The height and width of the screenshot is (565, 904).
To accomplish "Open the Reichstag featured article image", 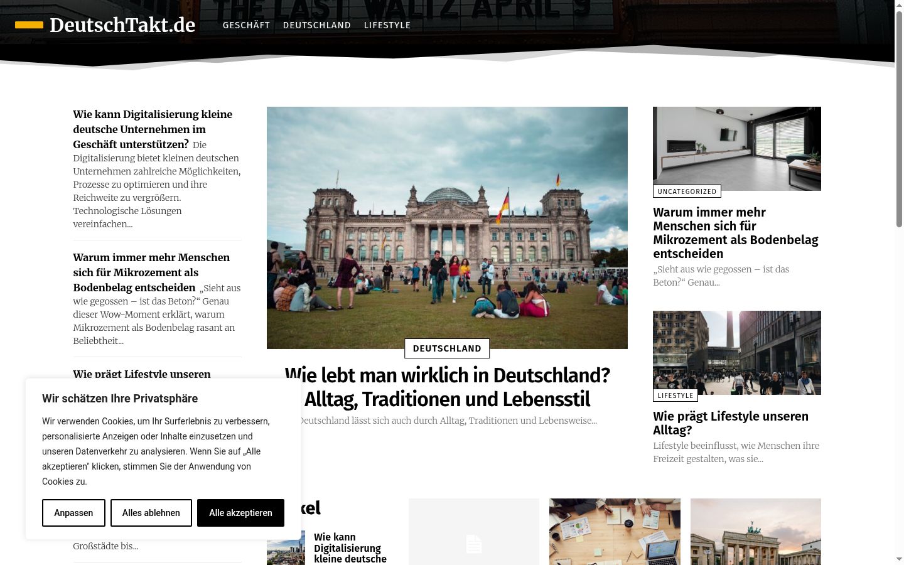I will (x=447, y=227).
